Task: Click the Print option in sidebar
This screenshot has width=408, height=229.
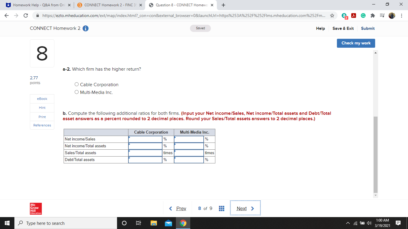Action: 42,117
